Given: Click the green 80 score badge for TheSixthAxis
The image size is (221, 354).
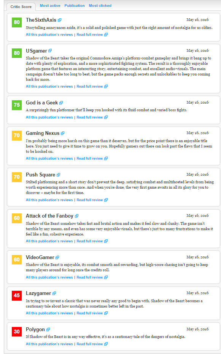Looking at the screenshot, I should pyautogui.click(x=17, y=22).
